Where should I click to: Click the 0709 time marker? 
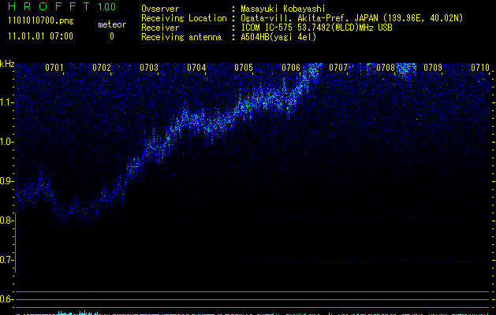(433, 68)
